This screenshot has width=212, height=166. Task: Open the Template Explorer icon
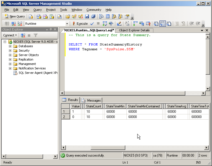[x=121, y=16]
